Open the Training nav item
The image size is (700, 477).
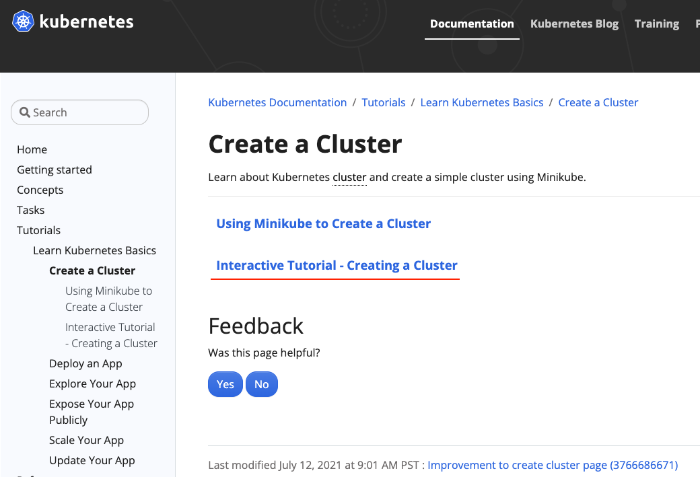coord(656,24)
